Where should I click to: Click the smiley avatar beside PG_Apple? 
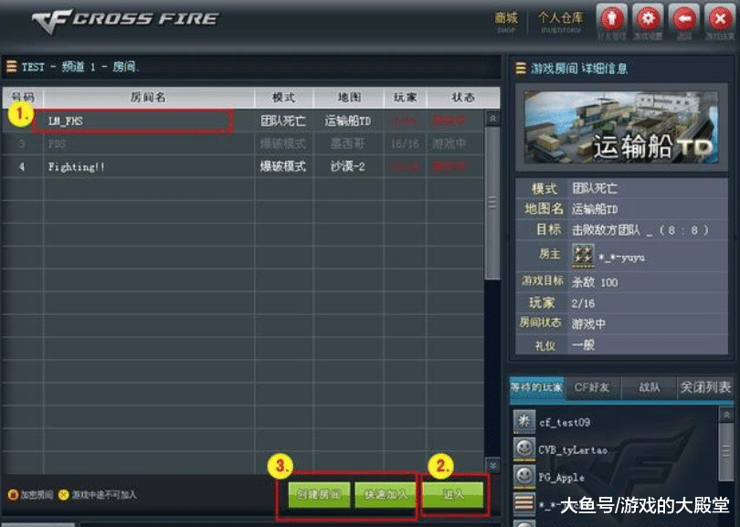[x=523, y=476]
